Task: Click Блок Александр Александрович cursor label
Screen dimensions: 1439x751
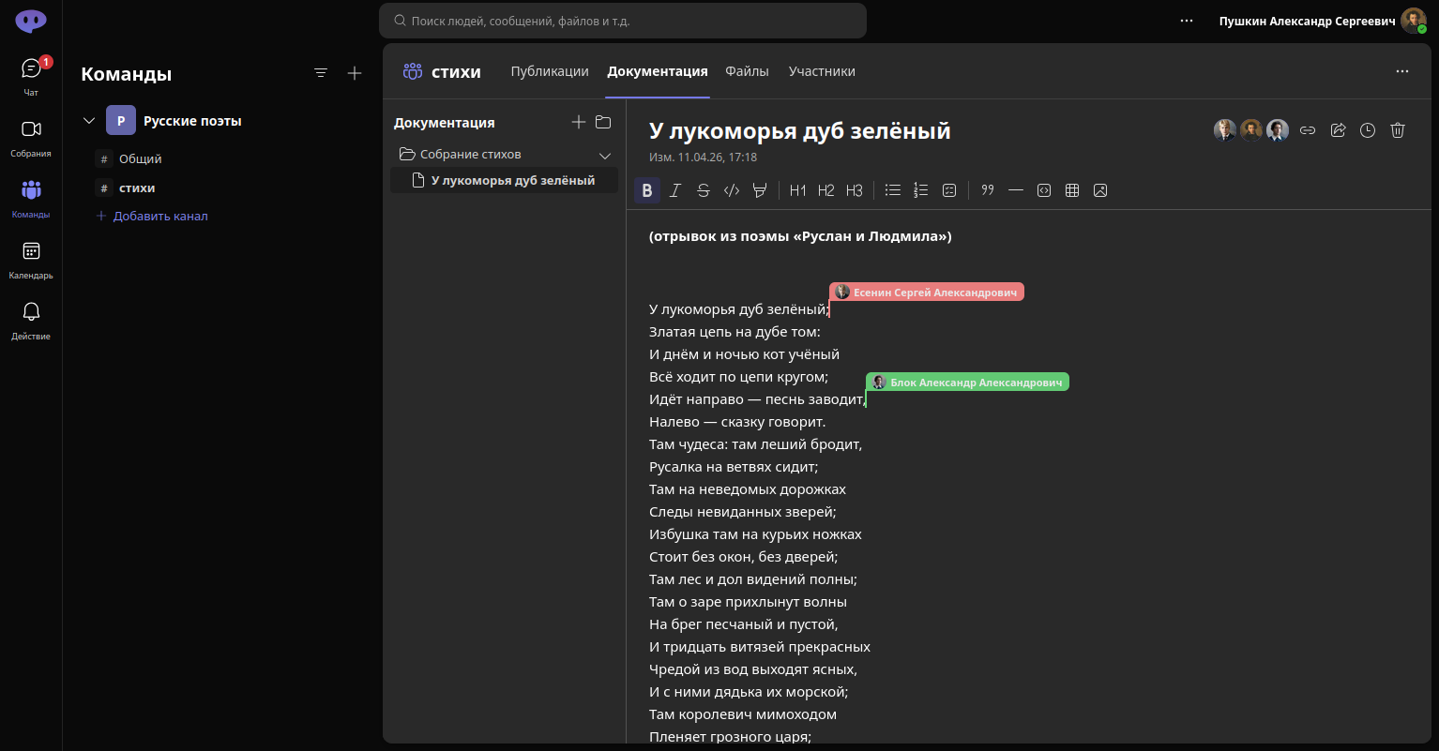Action: (967, 382)
